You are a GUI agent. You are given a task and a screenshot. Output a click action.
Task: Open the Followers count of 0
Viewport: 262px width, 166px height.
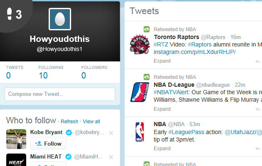(x=84, y=76)
